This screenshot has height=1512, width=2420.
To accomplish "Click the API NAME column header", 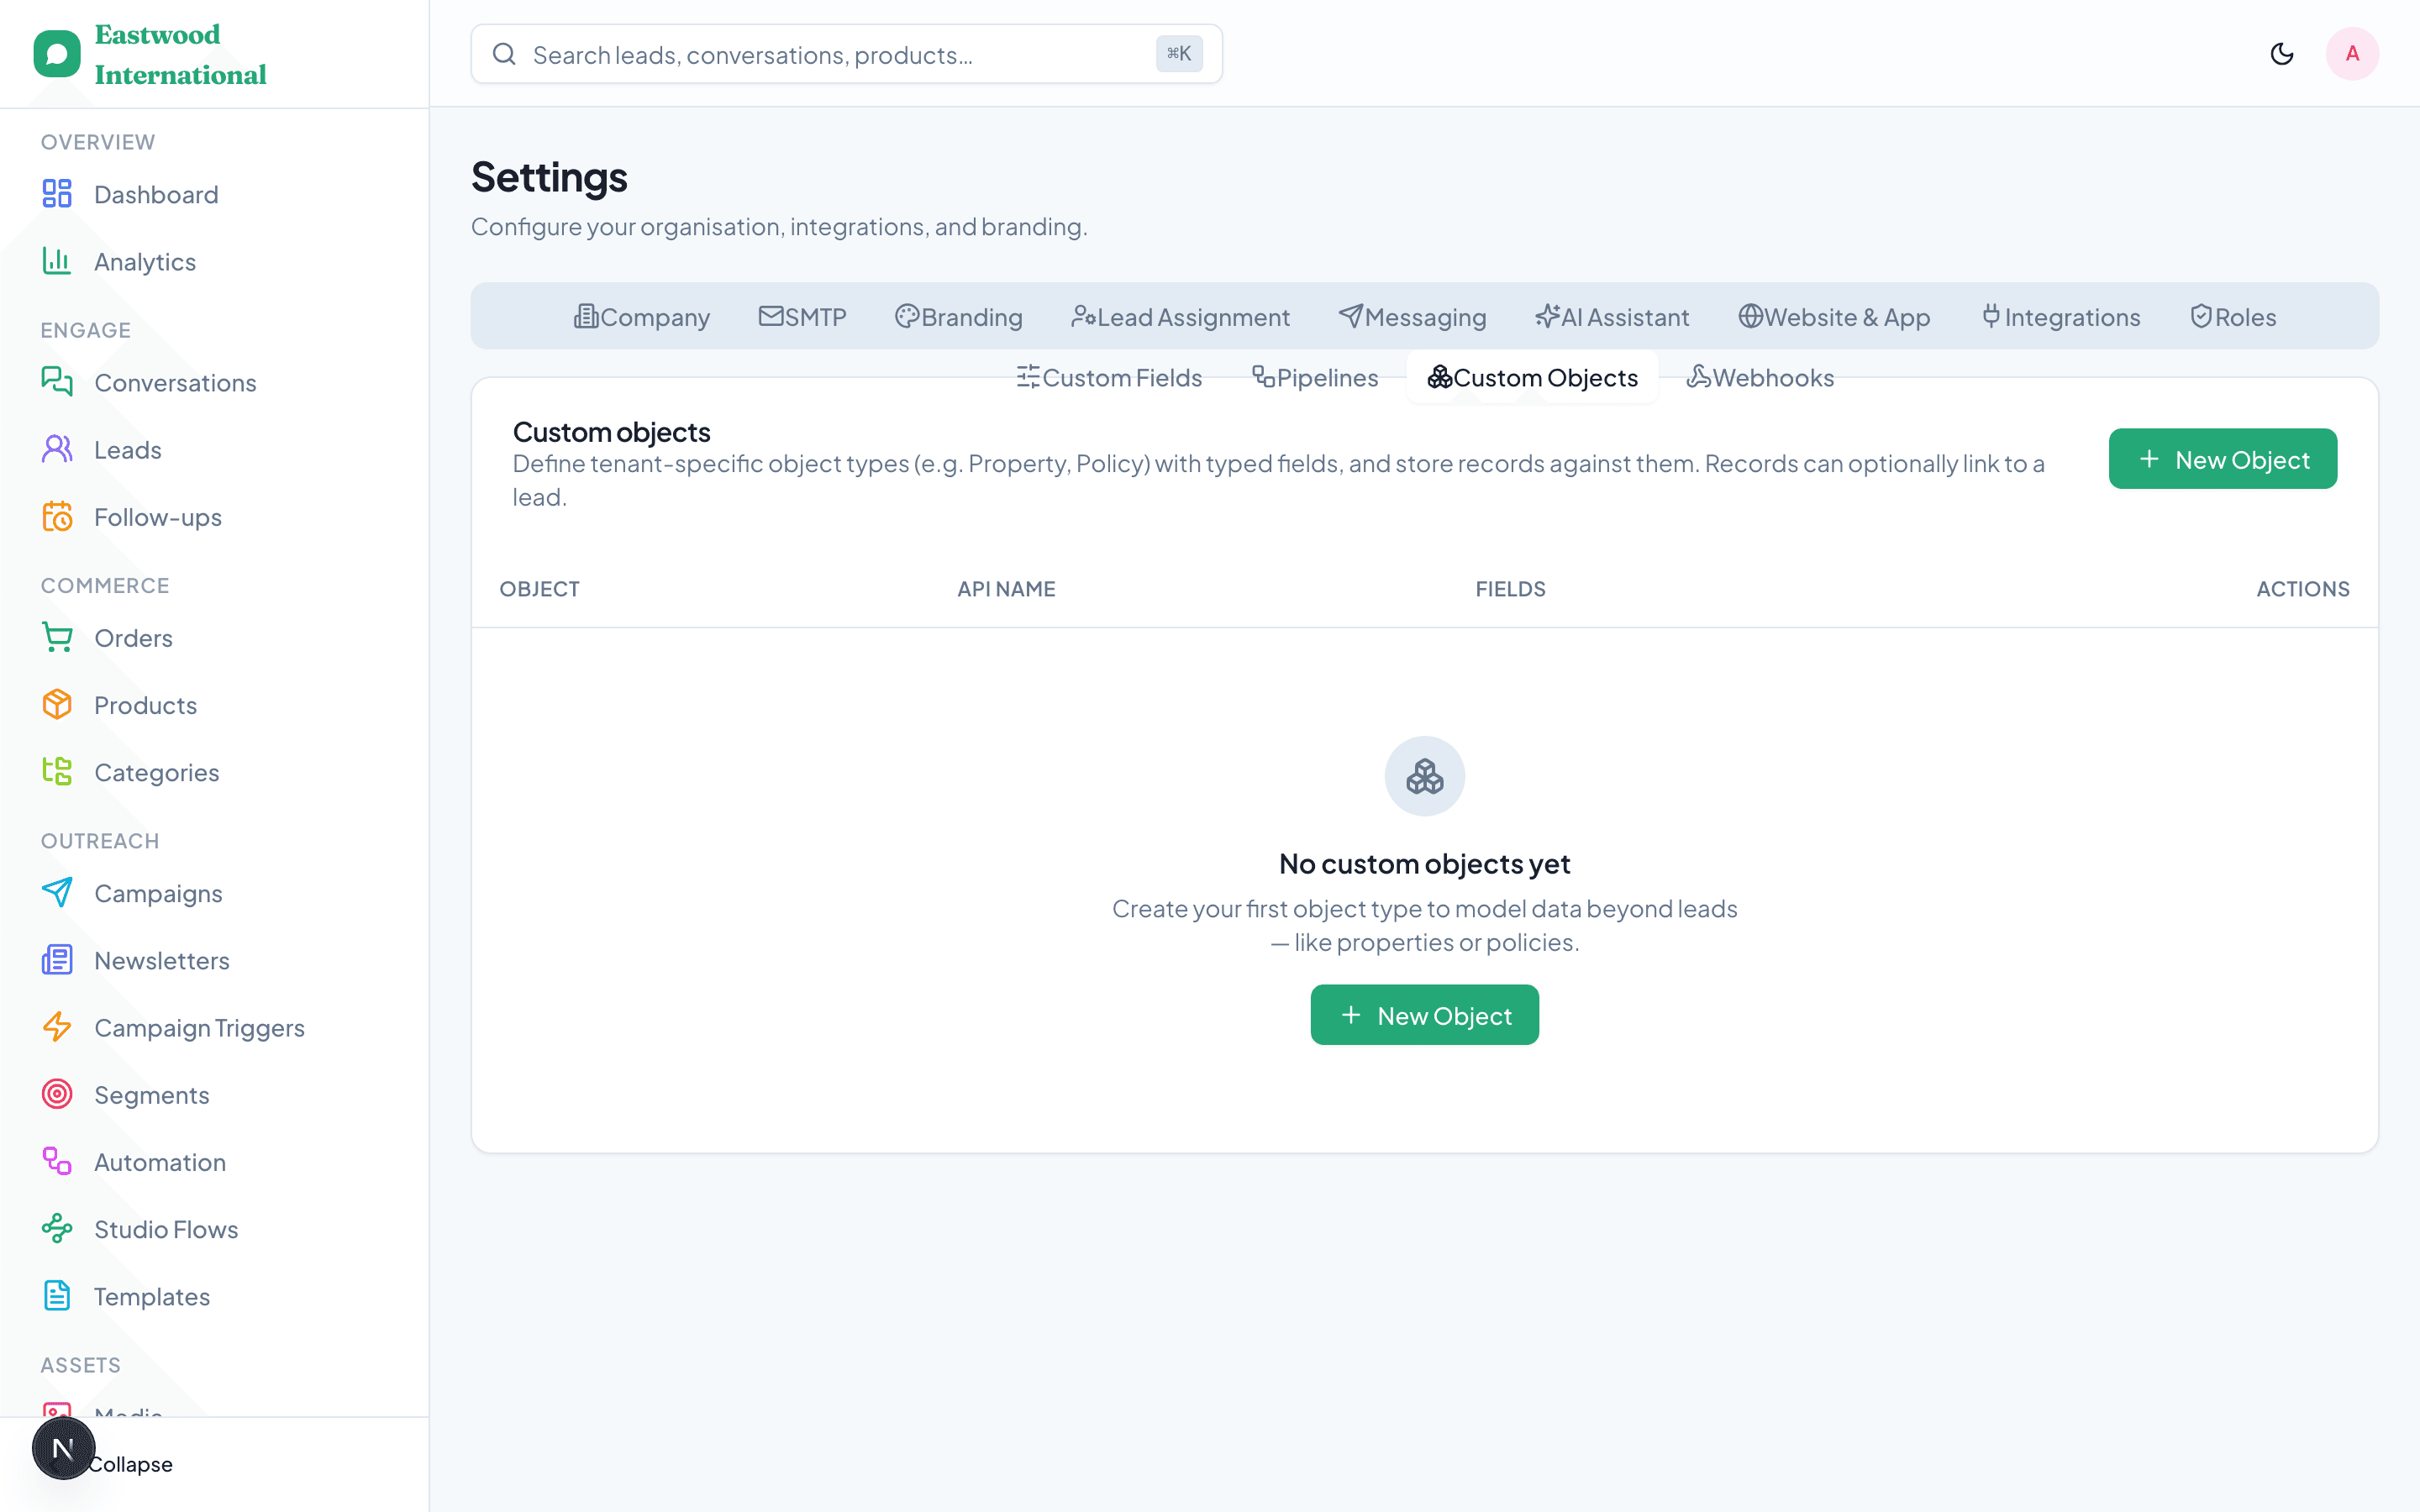I will (x=1006, y=589).
